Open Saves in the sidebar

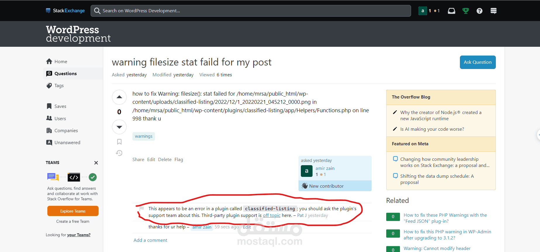pyautogui.click(x=56, y=106)
